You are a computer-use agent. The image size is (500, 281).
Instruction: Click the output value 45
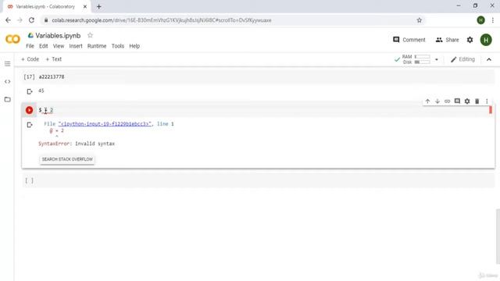pos(41,91)
